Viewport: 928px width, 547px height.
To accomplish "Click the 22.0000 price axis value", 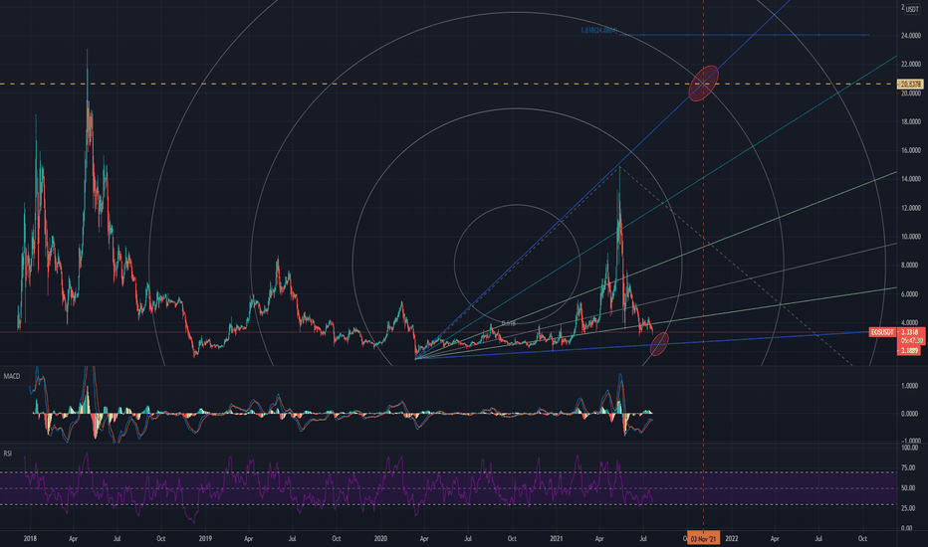I will tap(910, 65).
